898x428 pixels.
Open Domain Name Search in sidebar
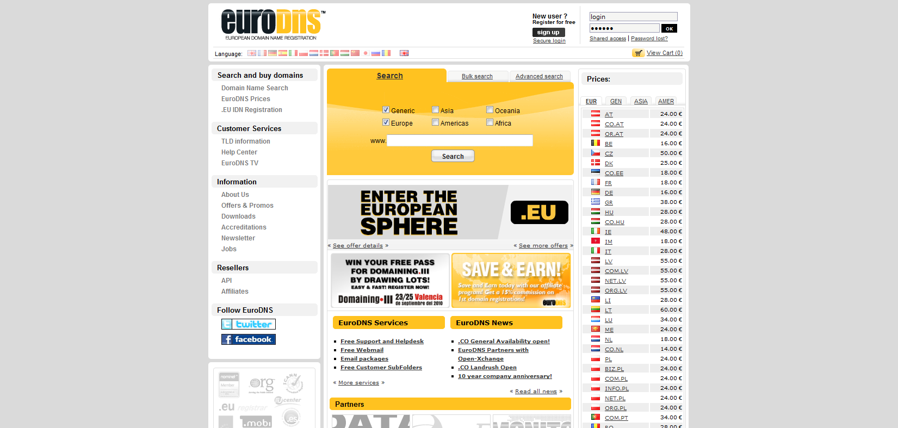click(x=255, y=88)
